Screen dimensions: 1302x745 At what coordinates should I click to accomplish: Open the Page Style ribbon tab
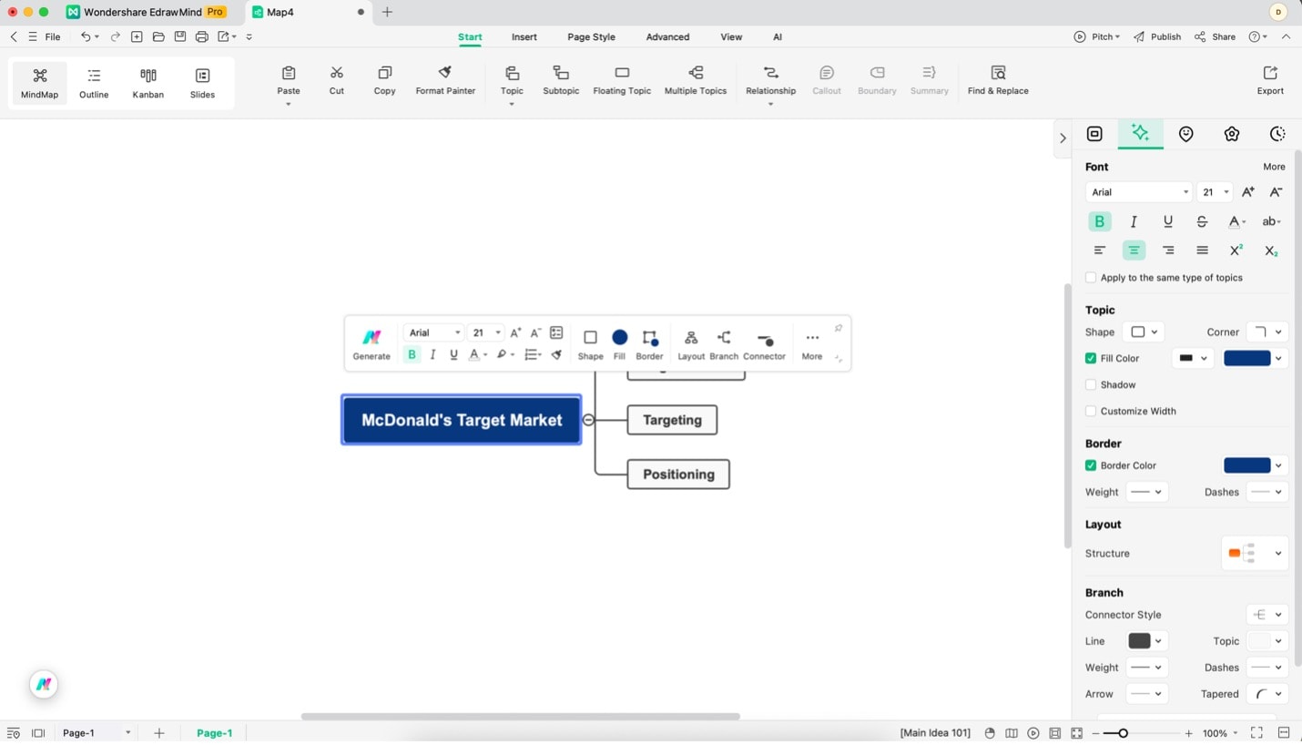point(591,37)
